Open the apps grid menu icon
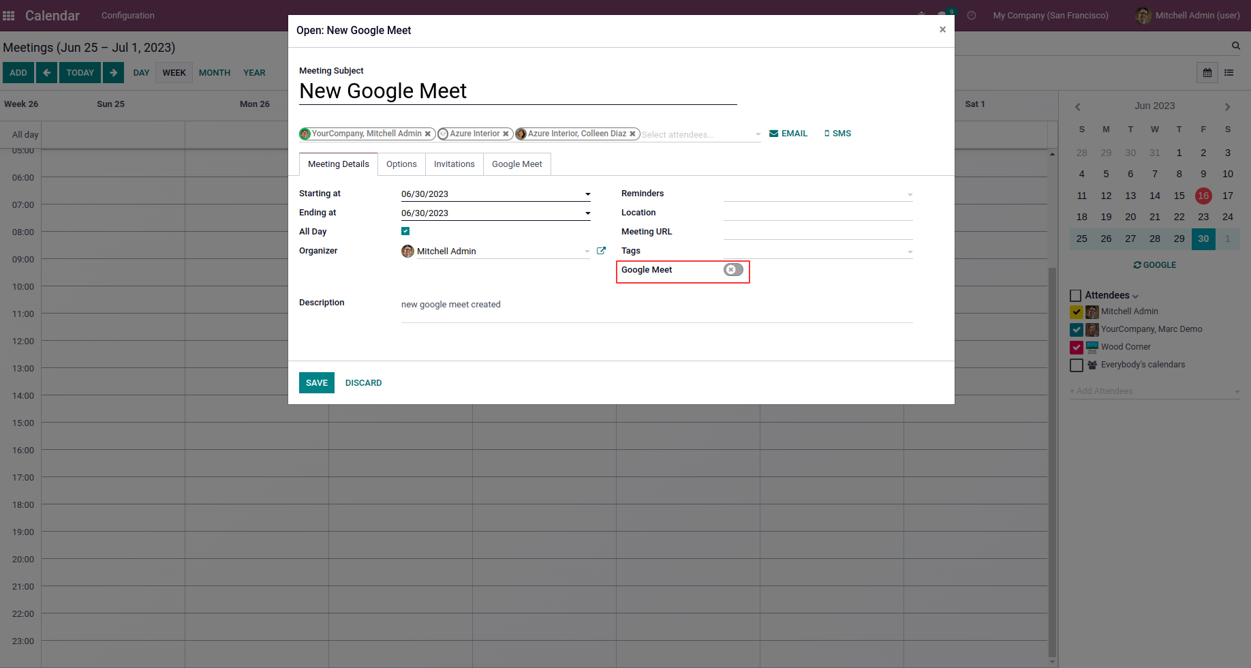 9,15
